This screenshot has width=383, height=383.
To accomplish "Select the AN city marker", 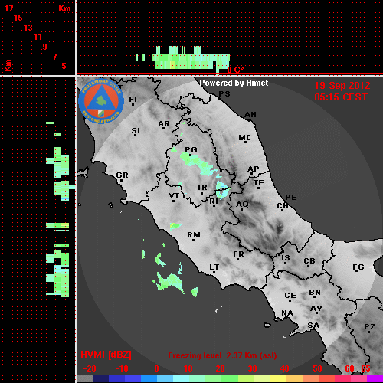I will click(250, 119).
